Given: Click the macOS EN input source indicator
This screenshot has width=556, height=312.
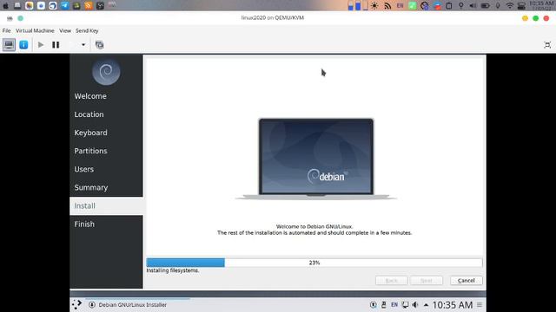Looking at the screenshot, I should [400, 6].
